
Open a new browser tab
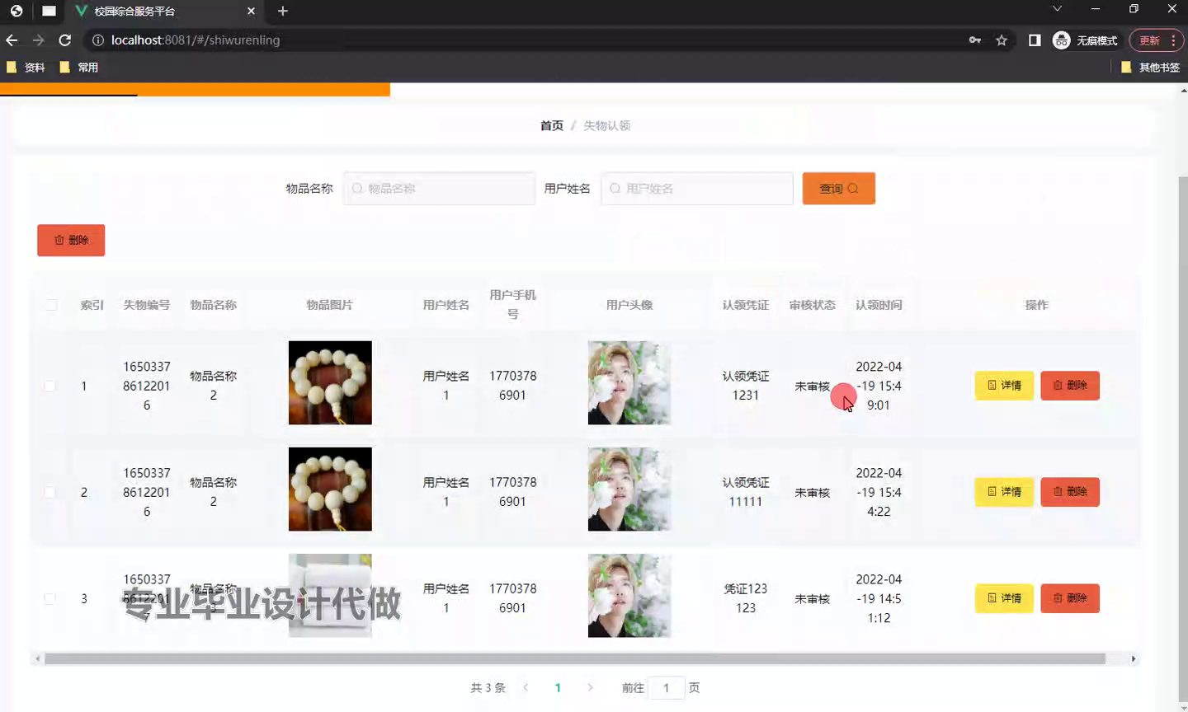coord(282,11)
